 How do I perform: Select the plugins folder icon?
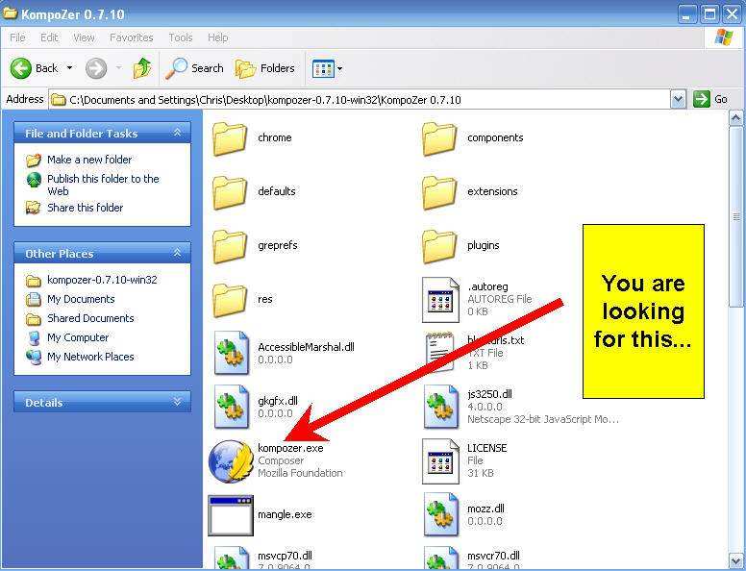441,246
